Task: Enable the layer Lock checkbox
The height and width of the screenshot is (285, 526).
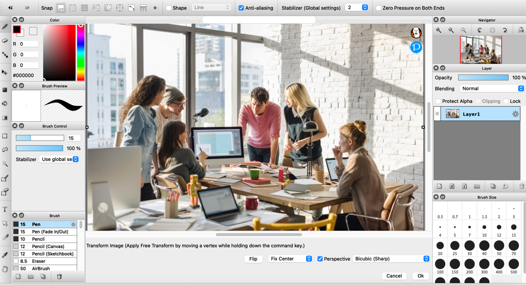Action: (x=506, y=101)
